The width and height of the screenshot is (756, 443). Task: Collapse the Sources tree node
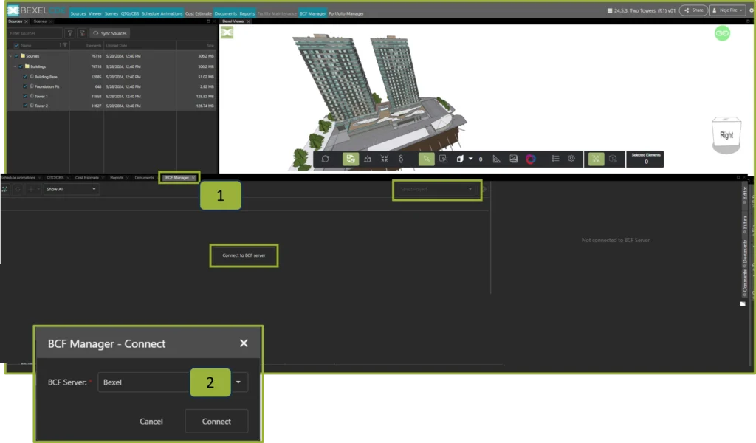[x=10, y=56]
